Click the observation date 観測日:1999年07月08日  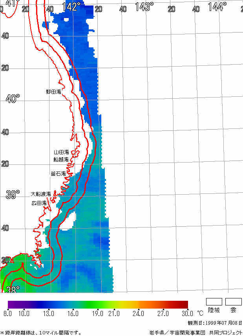pos(215,323)
